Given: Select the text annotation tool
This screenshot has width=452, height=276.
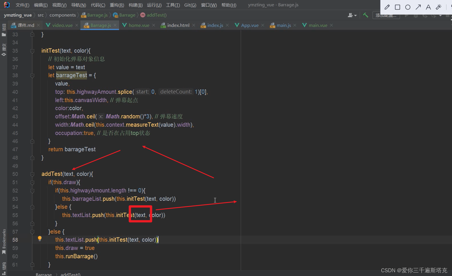Looking at the screenshot, I should click(x=428, y=7).
